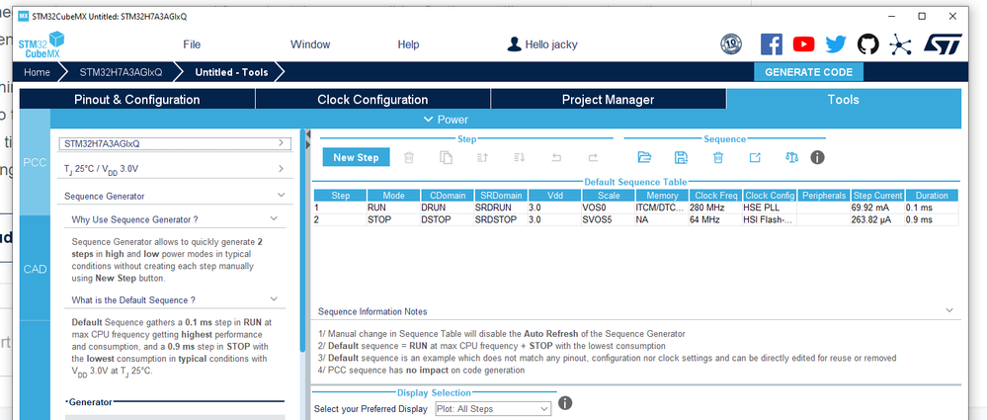Select the Tools tab

click(x=844, y=100)
